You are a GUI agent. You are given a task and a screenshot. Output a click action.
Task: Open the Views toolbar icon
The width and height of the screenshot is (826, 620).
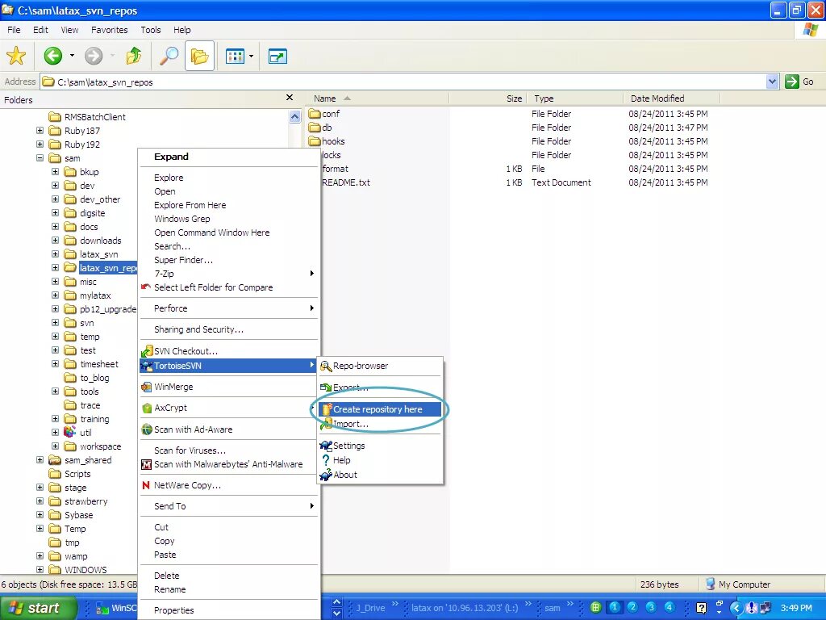coord(235,56)
